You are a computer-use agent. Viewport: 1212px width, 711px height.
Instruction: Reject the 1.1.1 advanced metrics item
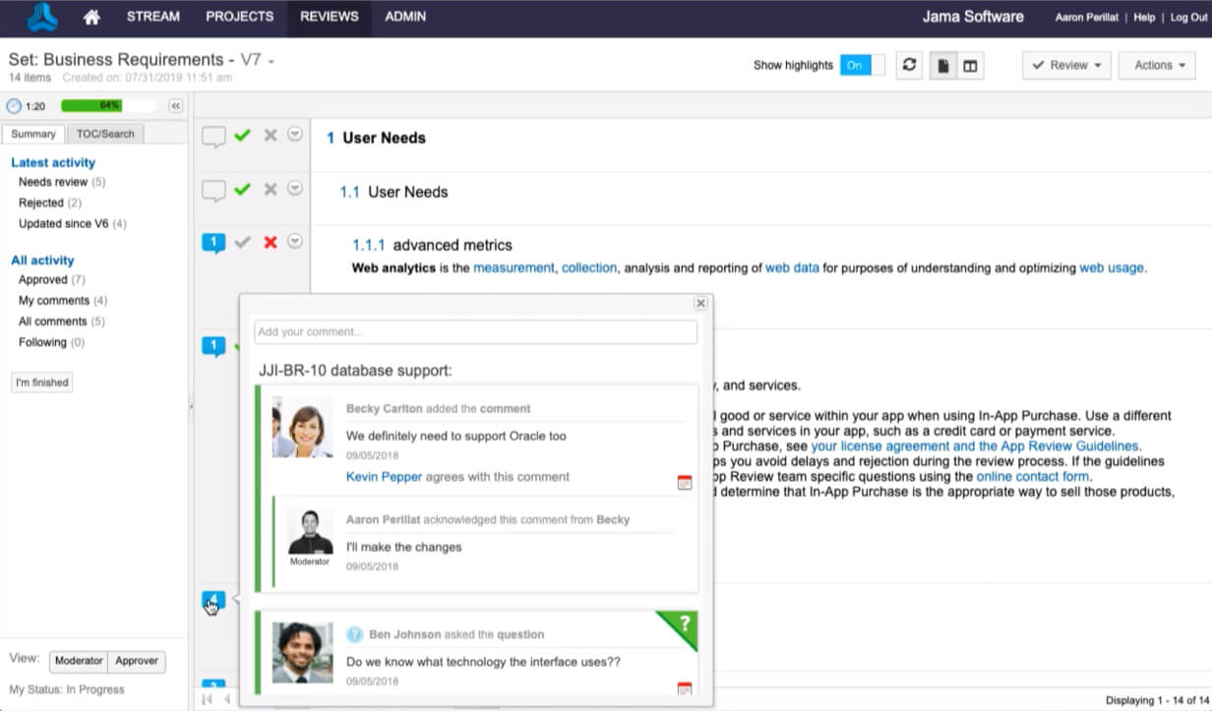click(x=271, y=242)
